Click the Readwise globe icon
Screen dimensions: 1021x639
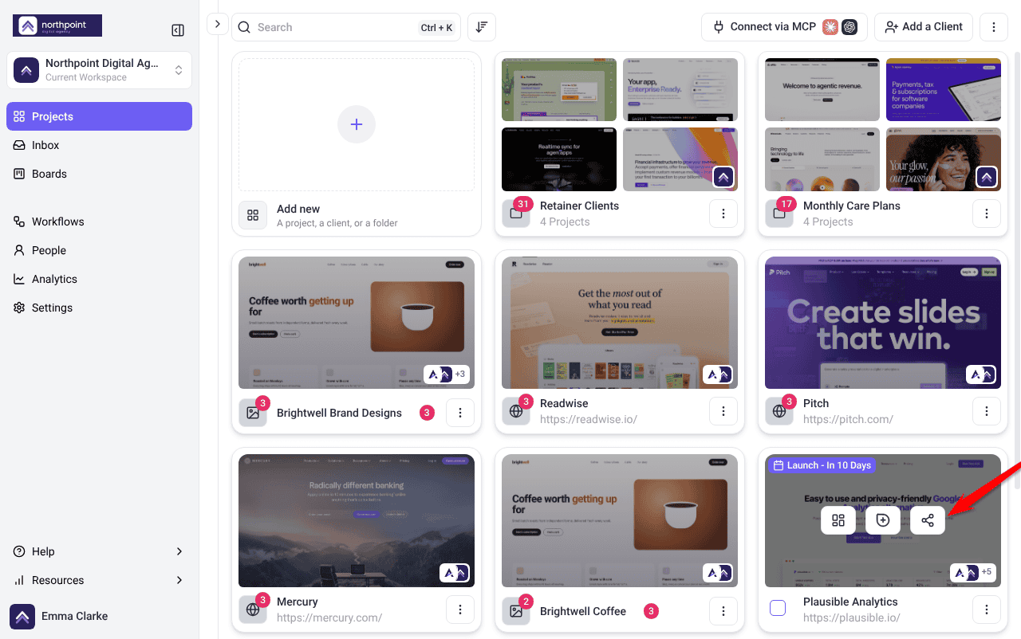pos(516,411)
